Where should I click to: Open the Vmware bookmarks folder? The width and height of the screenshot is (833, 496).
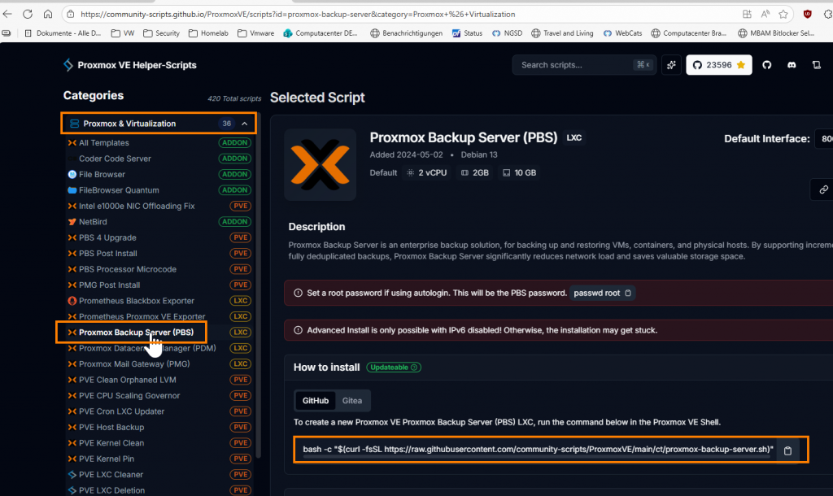pyautogui.click(x=255, y=33)
